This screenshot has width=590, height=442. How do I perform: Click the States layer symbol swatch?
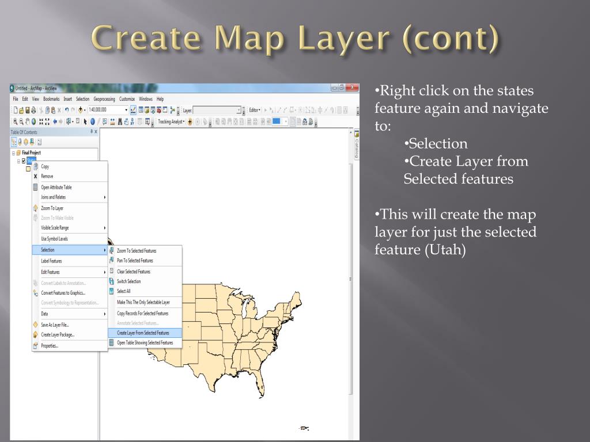28,169
